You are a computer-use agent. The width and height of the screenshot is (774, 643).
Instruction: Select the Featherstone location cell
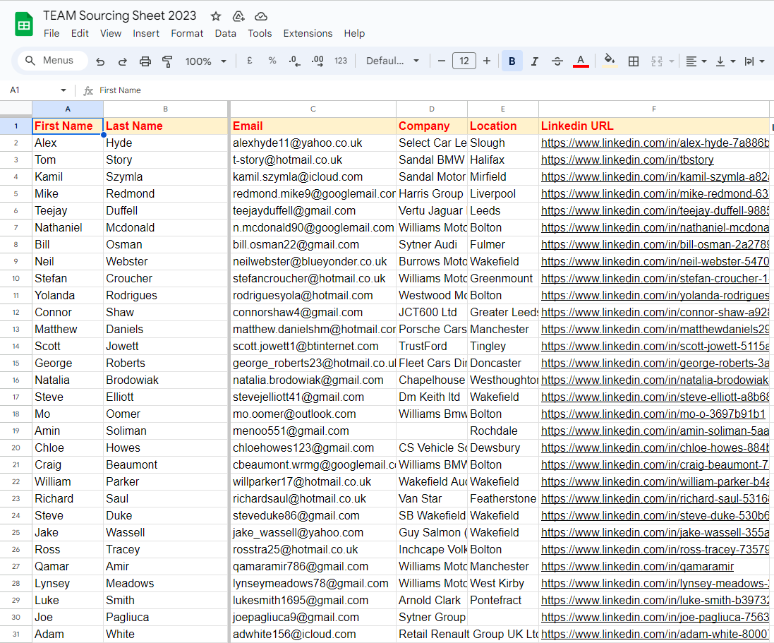pos(502,499)
